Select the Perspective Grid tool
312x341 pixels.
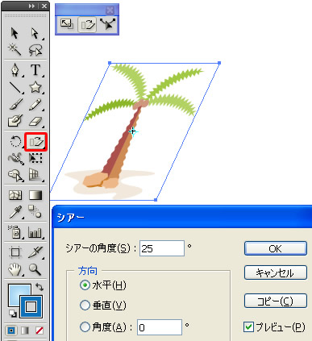[x=35, y=175]
